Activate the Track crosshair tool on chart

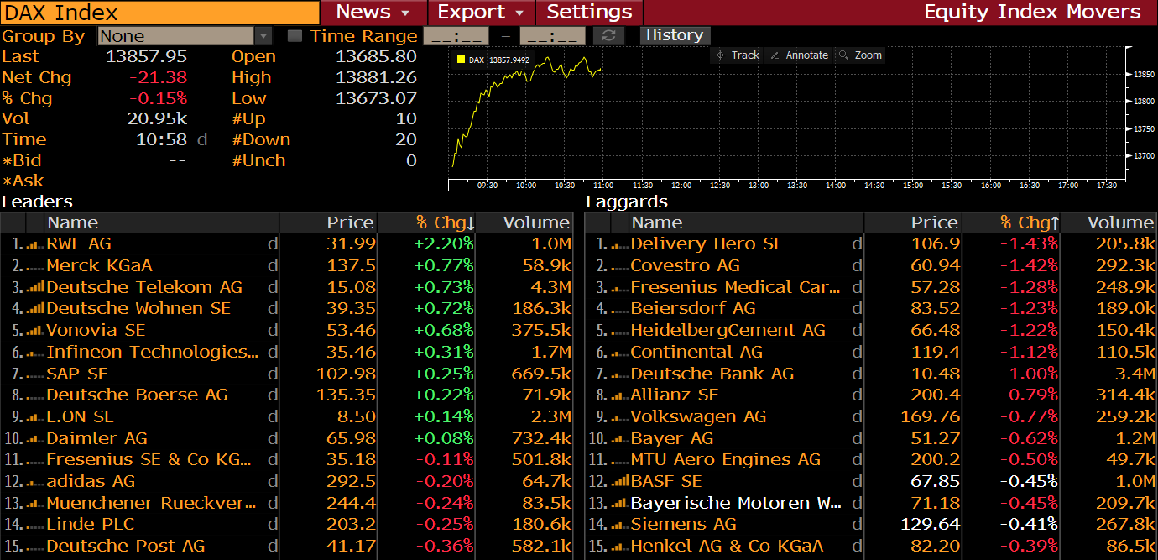pyautogui.click(x=736, y=55)
